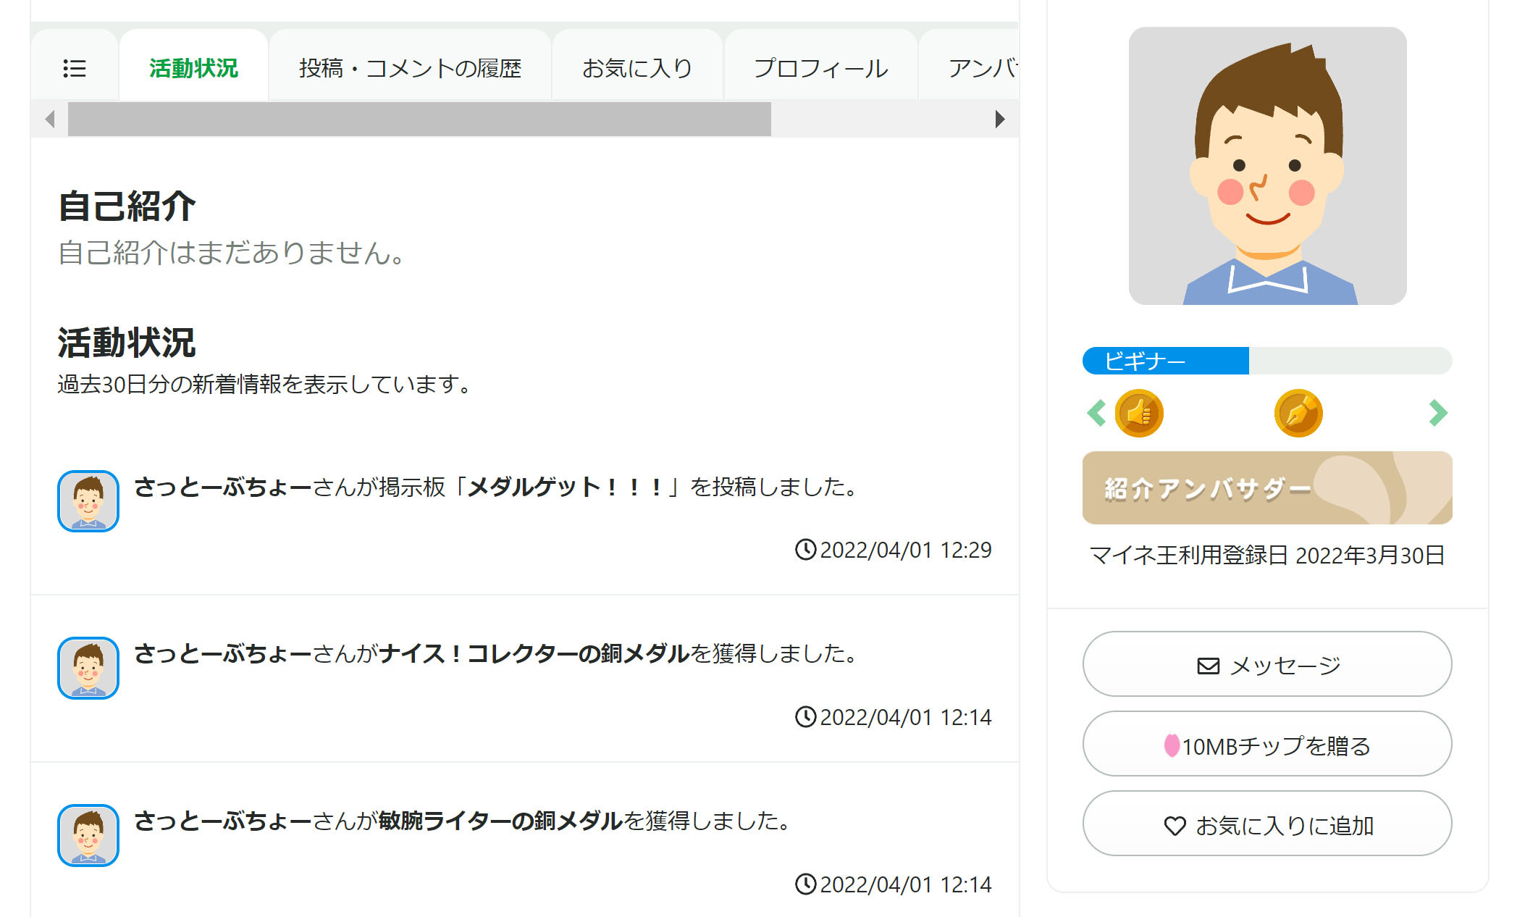Open the お気に入り tab
This screenshot has width=1525, height=917.
coord(637,68)
